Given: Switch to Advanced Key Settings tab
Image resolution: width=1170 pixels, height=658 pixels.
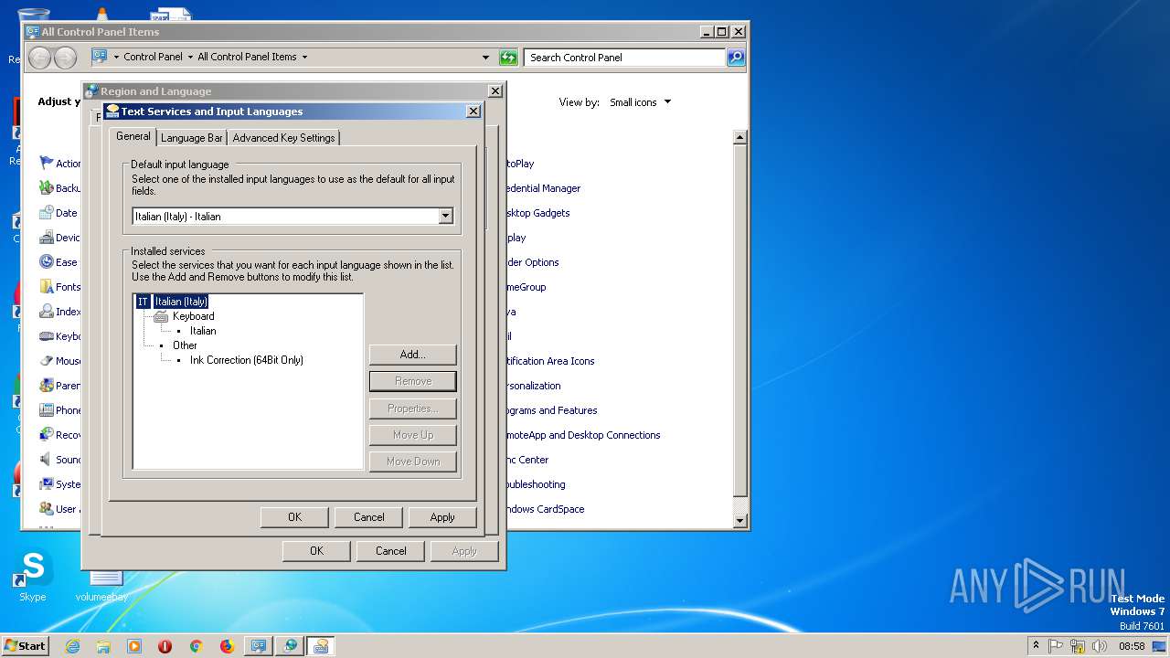Looking at the screenshot, I should [x=283, y=138].
